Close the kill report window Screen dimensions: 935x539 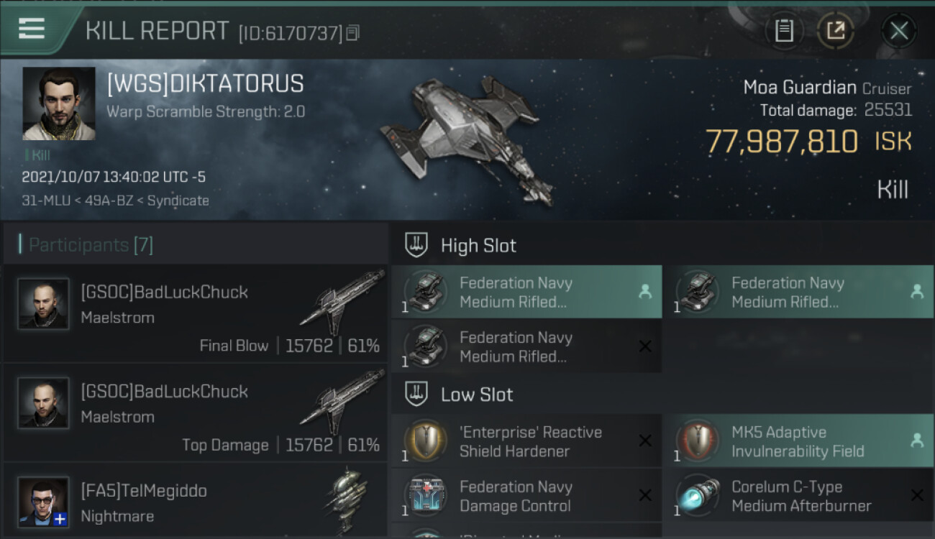pos(898,30)
